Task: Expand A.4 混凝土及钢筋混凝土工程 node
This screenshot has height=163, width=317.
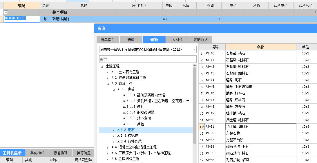Action: tap(108, 148)
